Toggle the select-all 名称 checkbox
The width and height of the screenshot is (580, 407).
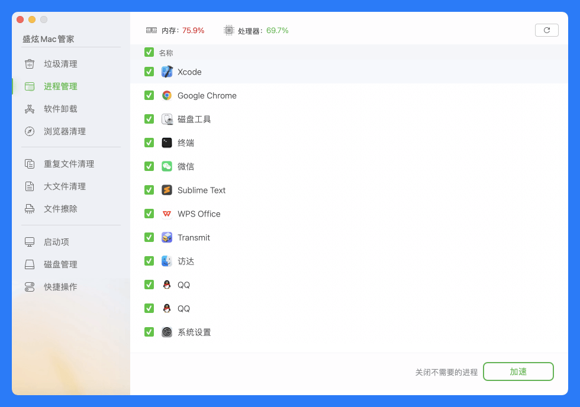click(x=149, y=52)
